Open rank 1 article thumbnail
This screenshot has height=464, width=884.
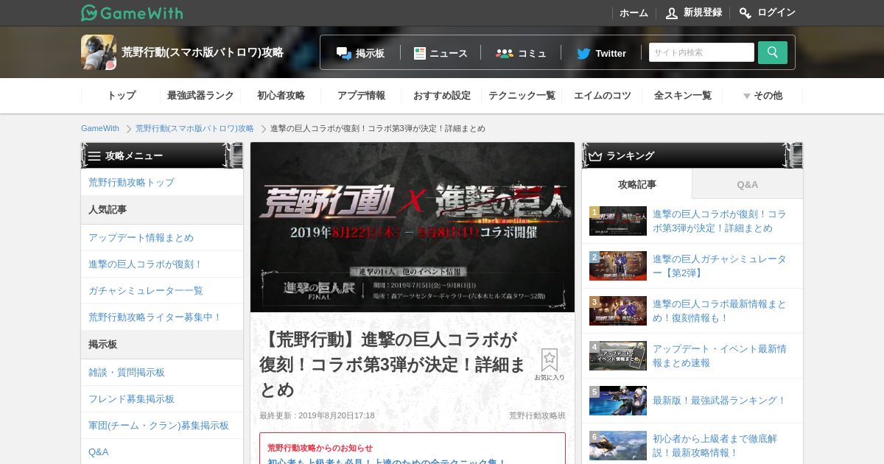(x=618, y=221)
